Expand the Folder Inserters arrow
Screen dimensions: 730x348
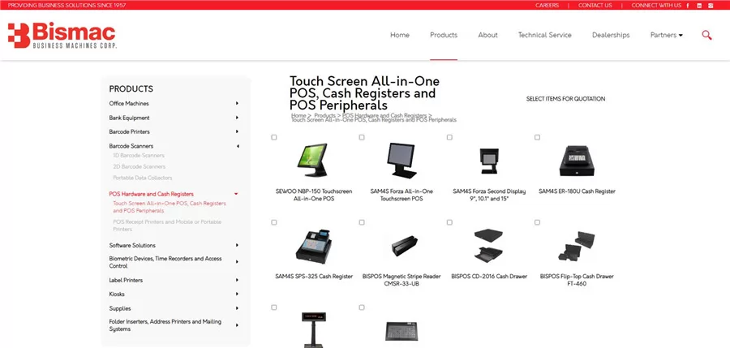click(x=237, y=325)
